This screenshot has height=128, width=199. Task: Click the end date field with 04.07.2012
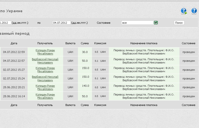pos(61,23)
